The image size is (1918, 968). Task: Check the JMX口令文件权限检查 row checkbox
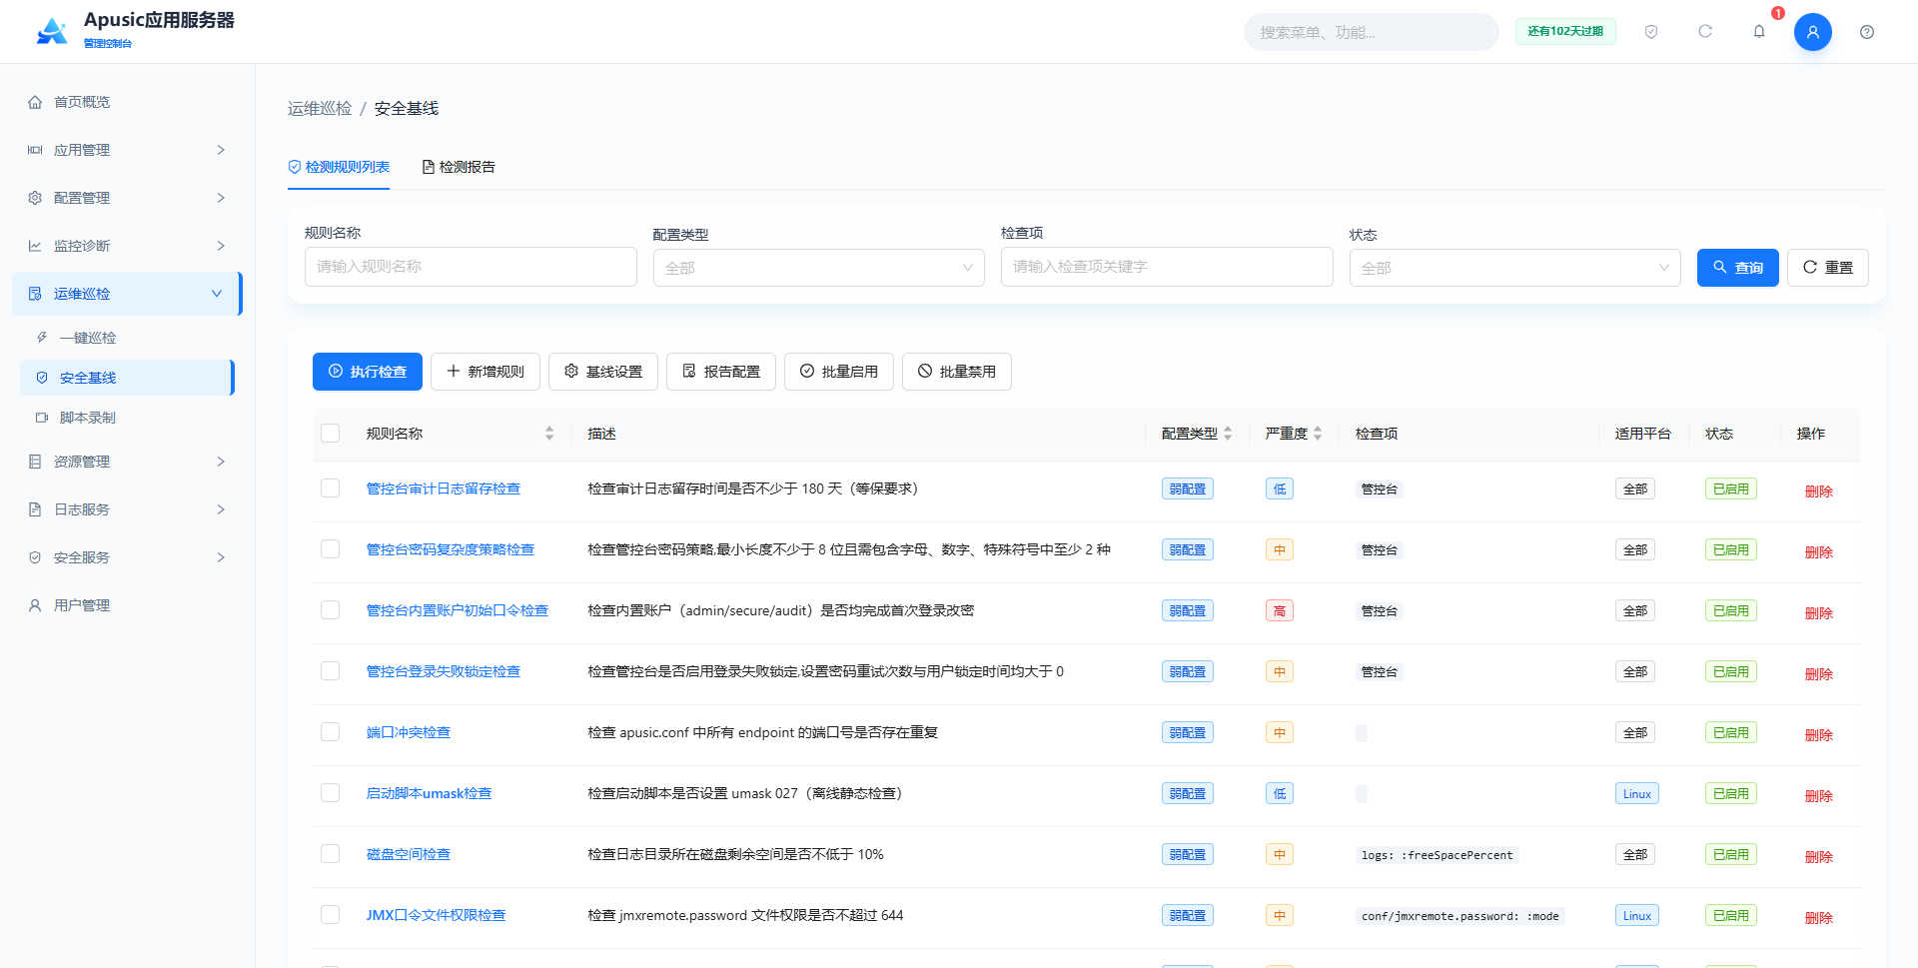[331, 915]
